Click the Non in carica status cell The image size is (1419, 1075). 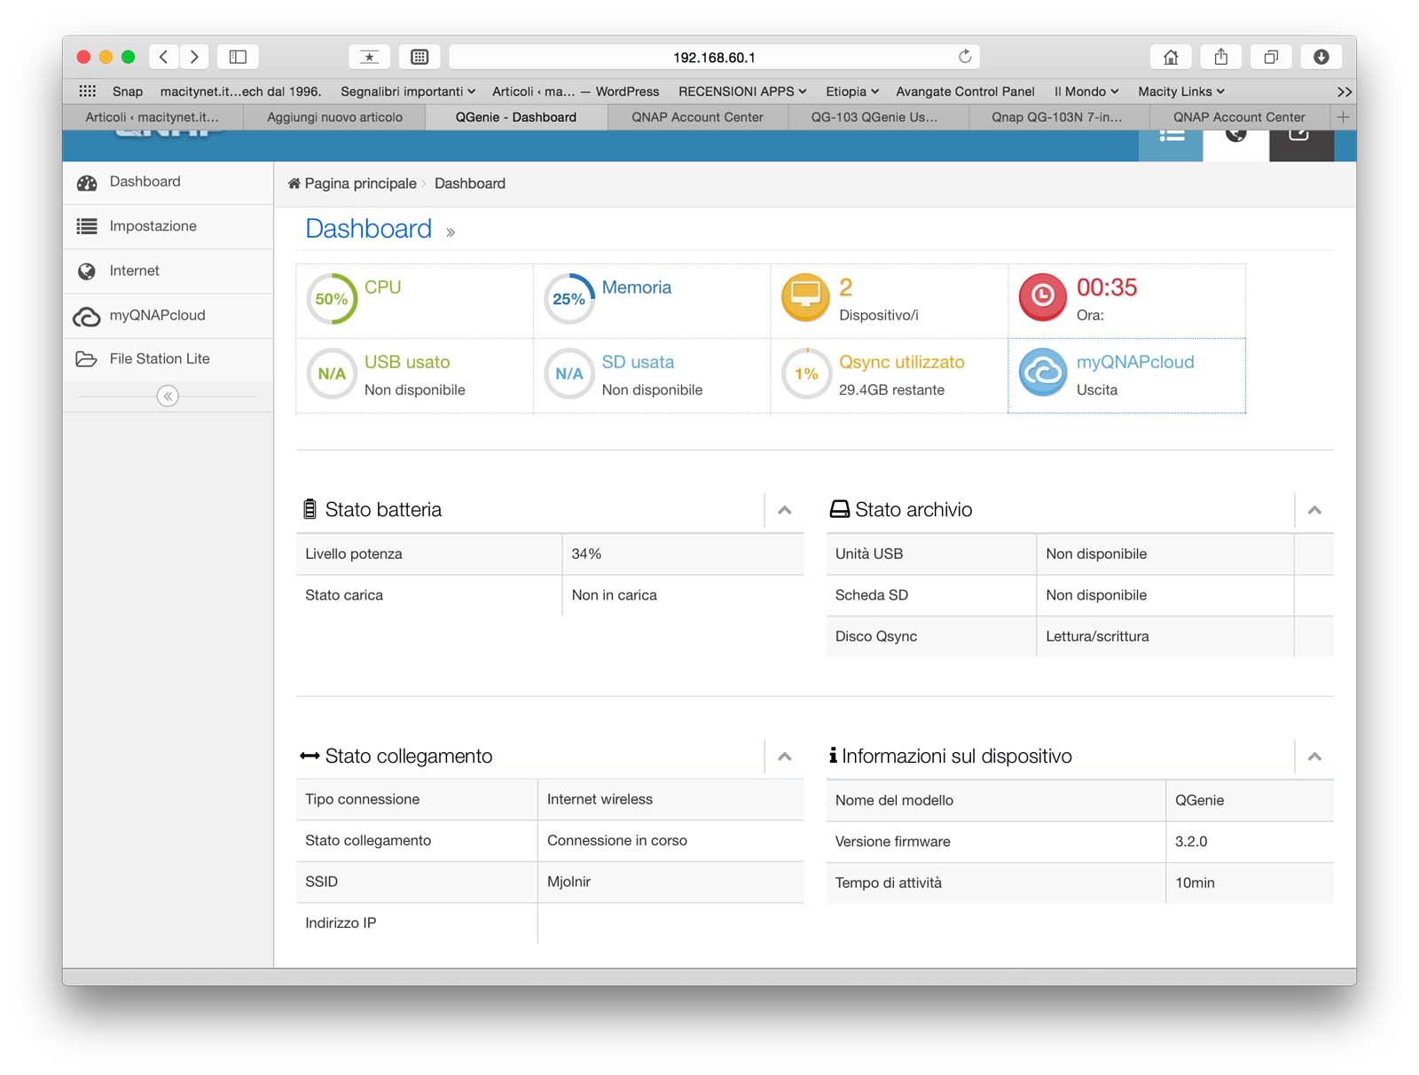(683, 595)
